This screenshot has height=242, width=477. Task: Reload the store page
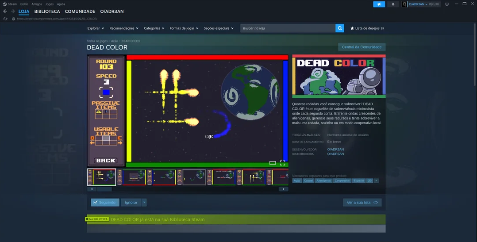click(5, 19)
